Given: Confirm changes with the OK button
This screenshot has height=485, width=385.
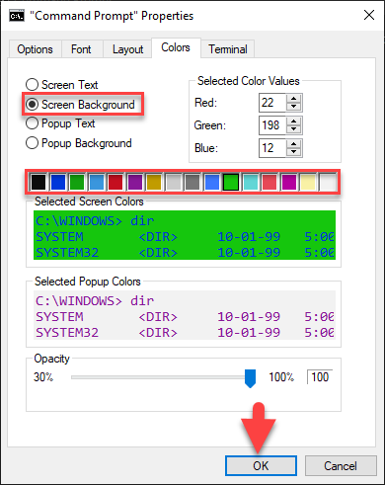Looking at the screenshot, I should [261, 466].
